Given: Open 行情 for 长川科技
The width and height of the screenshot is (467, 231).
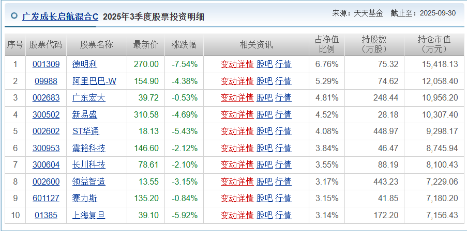Looking at the screenshot, I should pyautogui.click(x=283, y=165).
